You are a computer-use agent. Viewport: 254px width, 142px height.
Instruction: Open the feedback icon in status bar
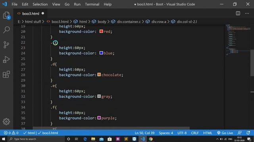point(239,133)
